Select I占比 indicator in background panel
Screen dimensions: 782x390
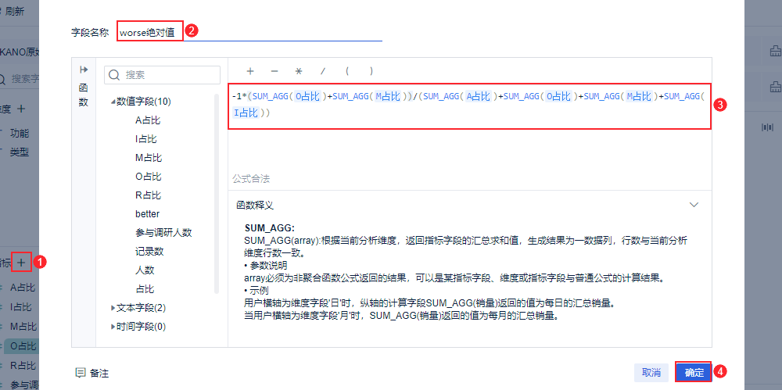tap(21, 307)
